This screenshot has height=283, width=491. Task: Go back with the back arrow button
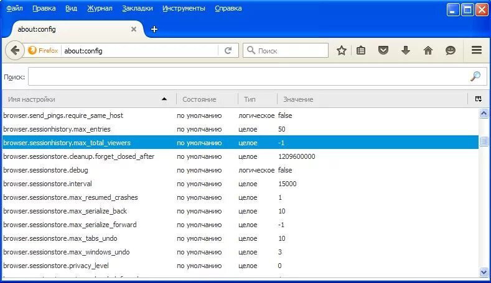point(15,50)
